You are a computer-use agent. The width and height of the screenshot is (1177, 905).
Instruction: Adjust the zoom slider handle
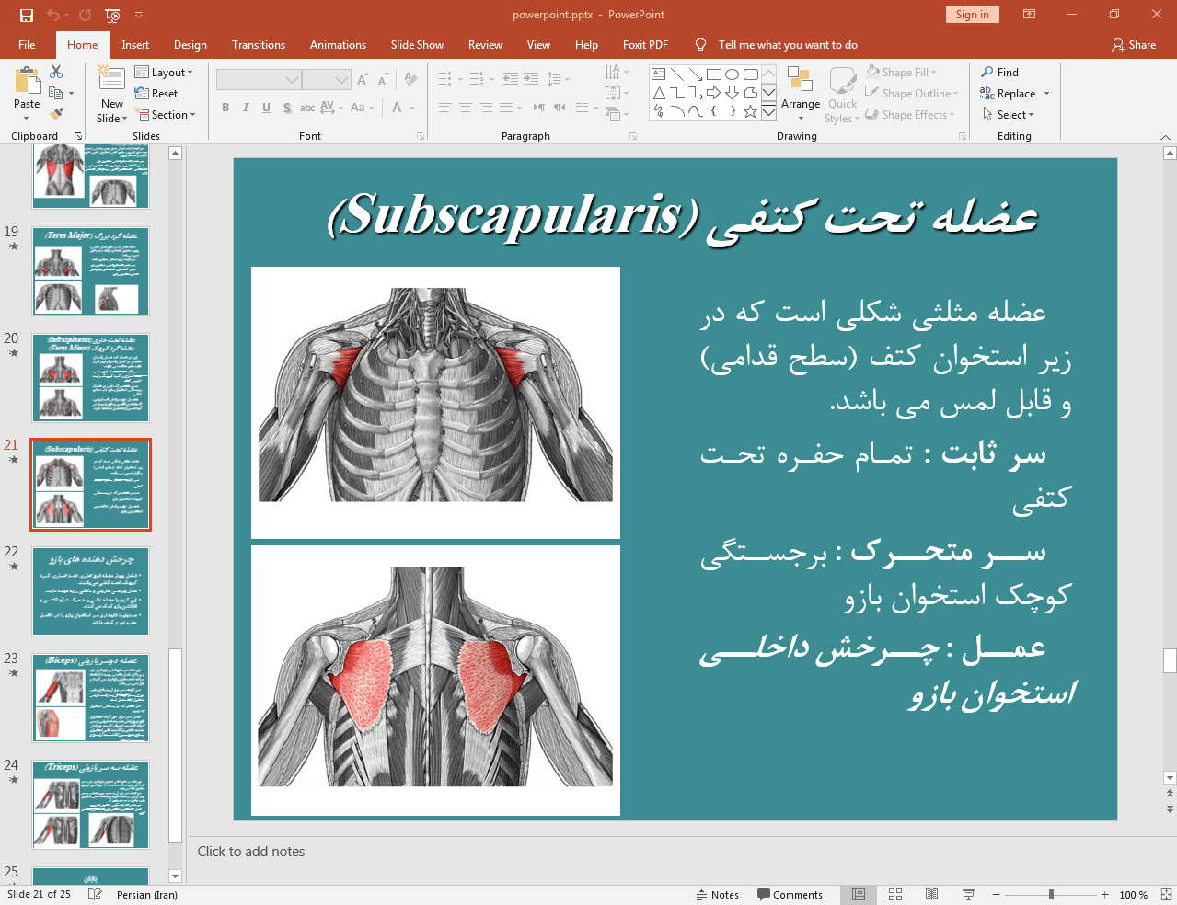[x=1051, y=895]
